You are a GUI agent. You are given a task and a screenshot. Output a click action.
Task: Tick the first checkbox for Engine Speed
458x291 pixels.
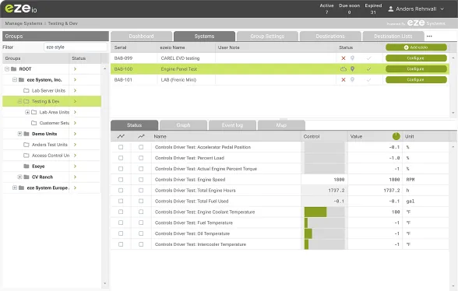coord(121,180)
